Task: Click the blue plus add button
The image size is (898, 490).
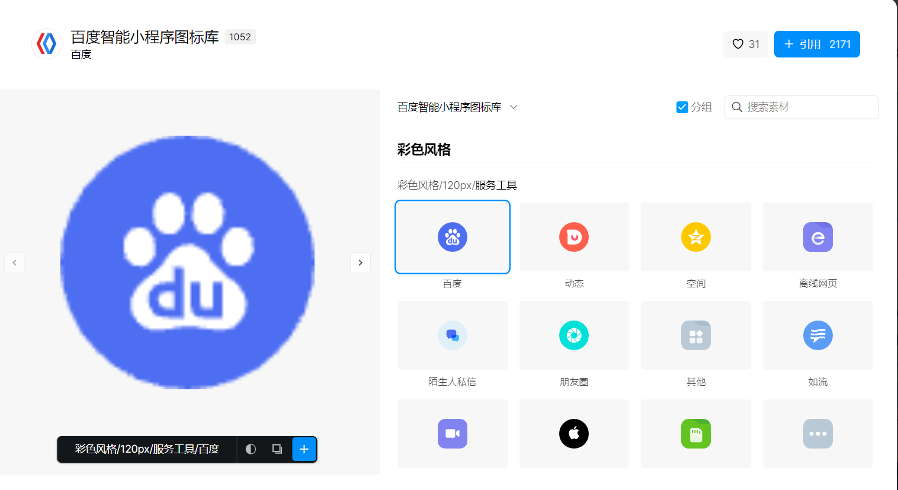Action: (x=304, y=449)
